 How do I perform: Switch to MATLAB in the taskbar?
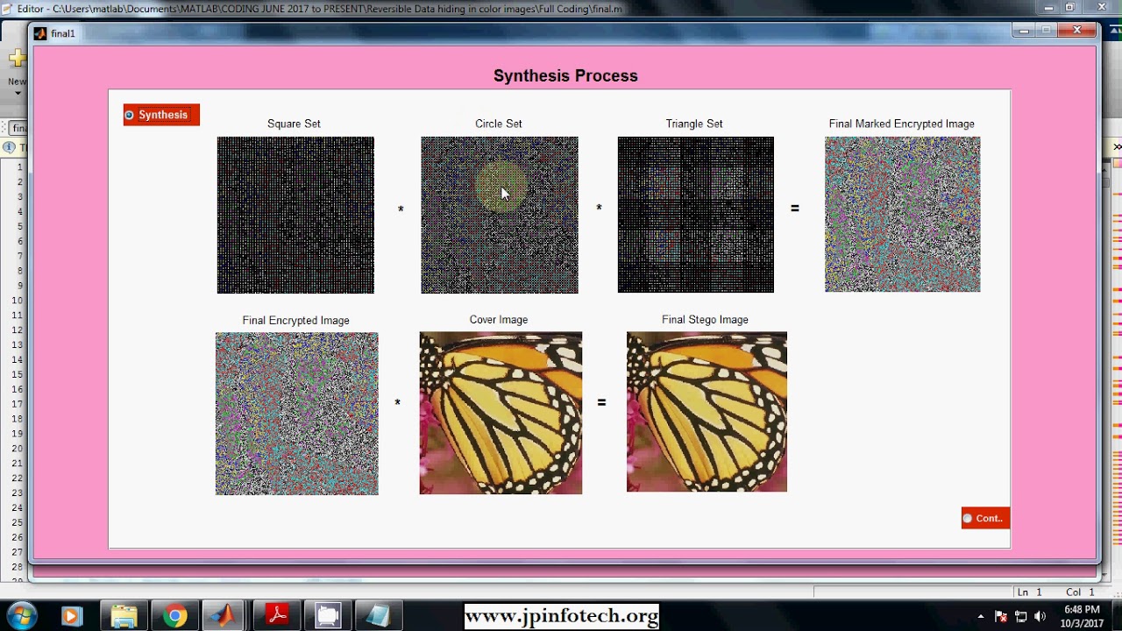pos(225,616)
